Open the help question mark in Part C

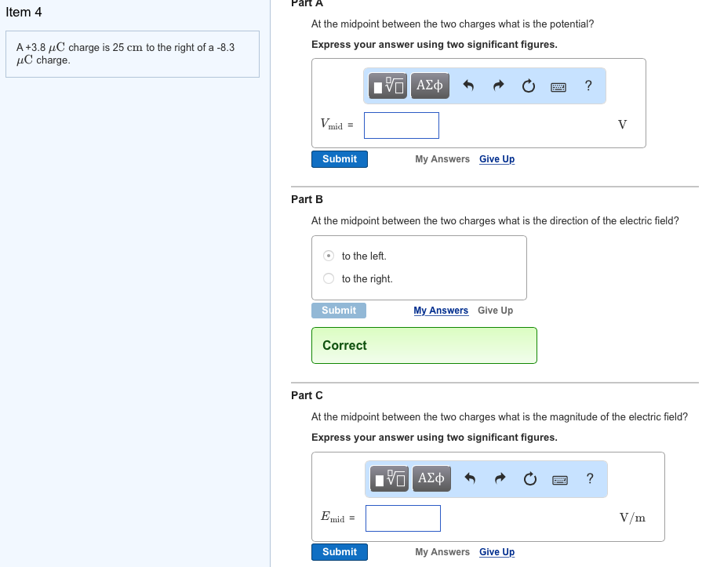pos(590,478)
